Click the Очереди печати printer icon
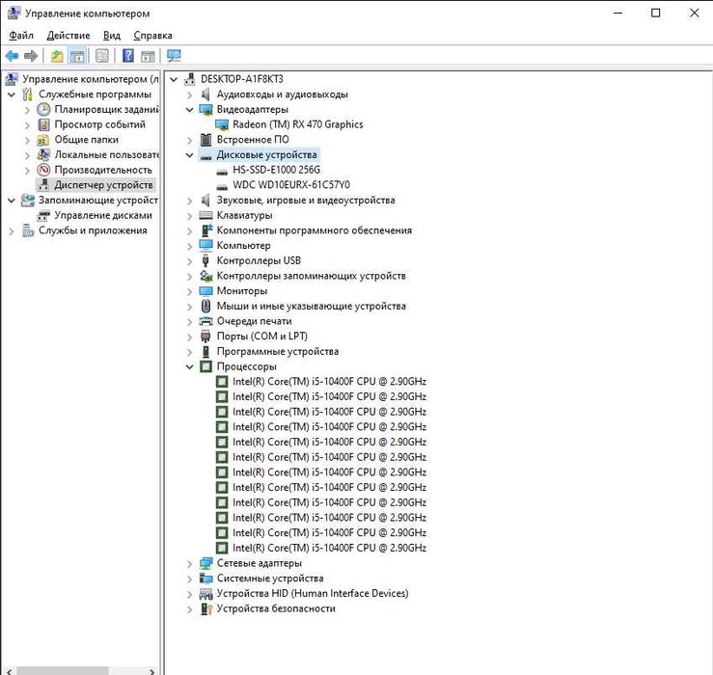This screenshot has width=713, height=675. (x=206, y=321)
